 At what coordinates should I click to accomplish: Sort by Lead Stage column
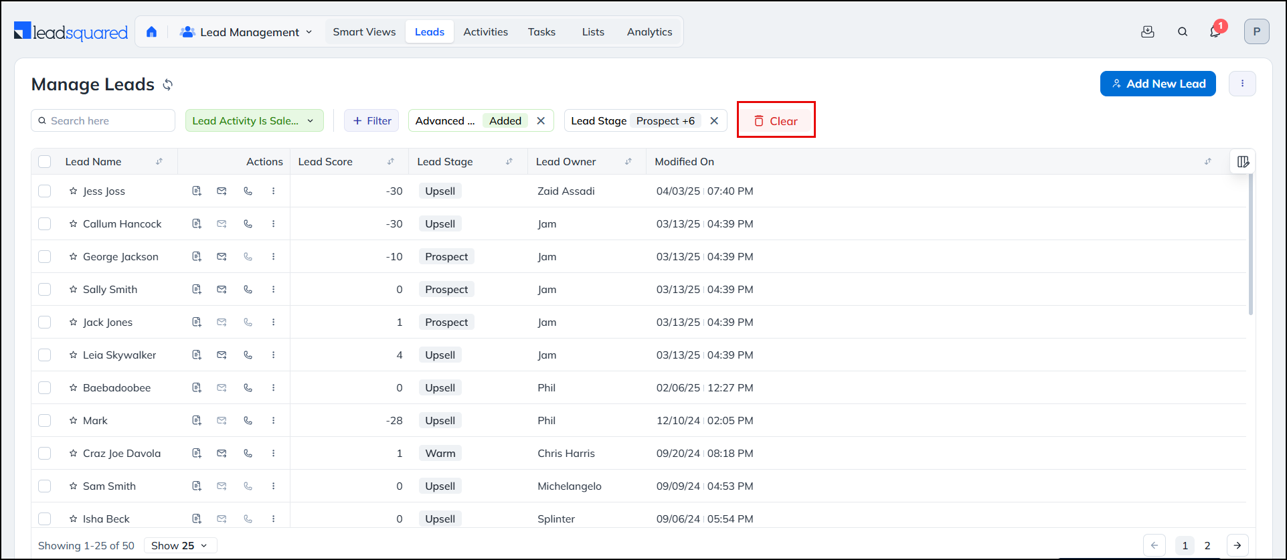(x=509, y=162)
